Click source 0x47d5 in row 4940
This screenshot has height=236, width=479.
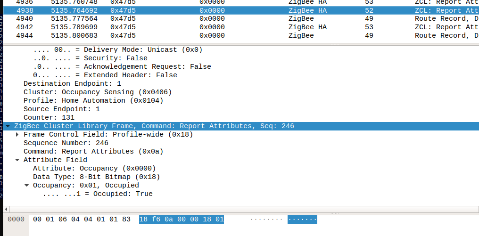pos(123,19)
